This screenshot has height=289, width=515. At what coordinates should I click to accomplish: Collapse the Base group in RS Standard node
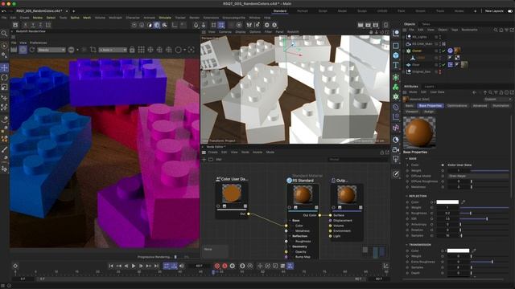pyautogui.click(x=290, y=221)
